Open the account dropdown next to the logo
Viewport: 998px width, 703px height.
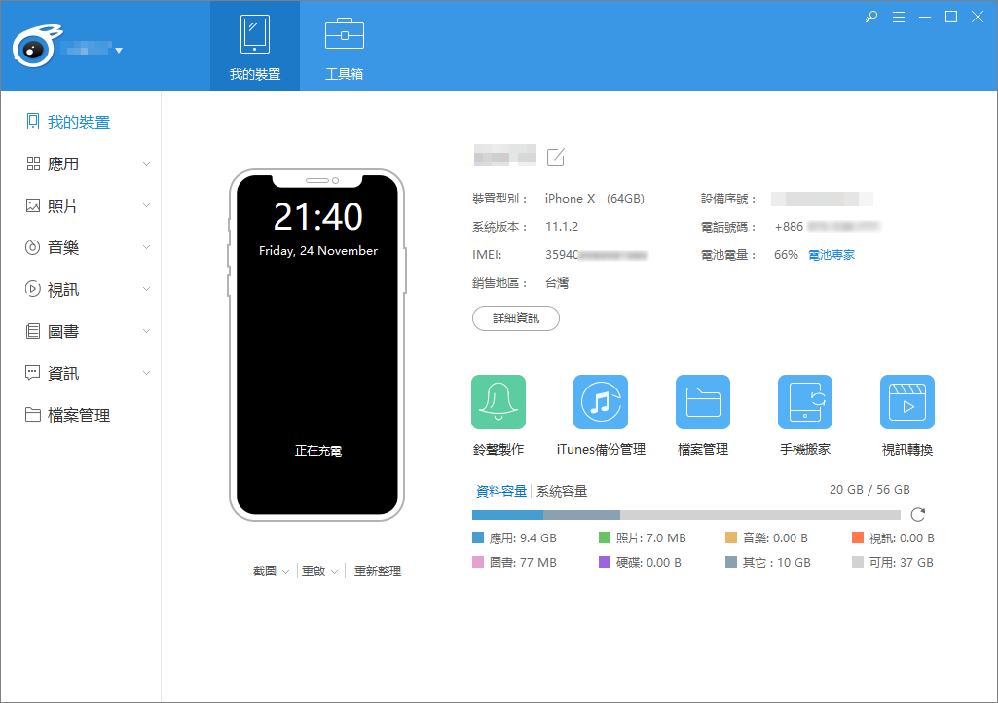[x=119, y=48]
